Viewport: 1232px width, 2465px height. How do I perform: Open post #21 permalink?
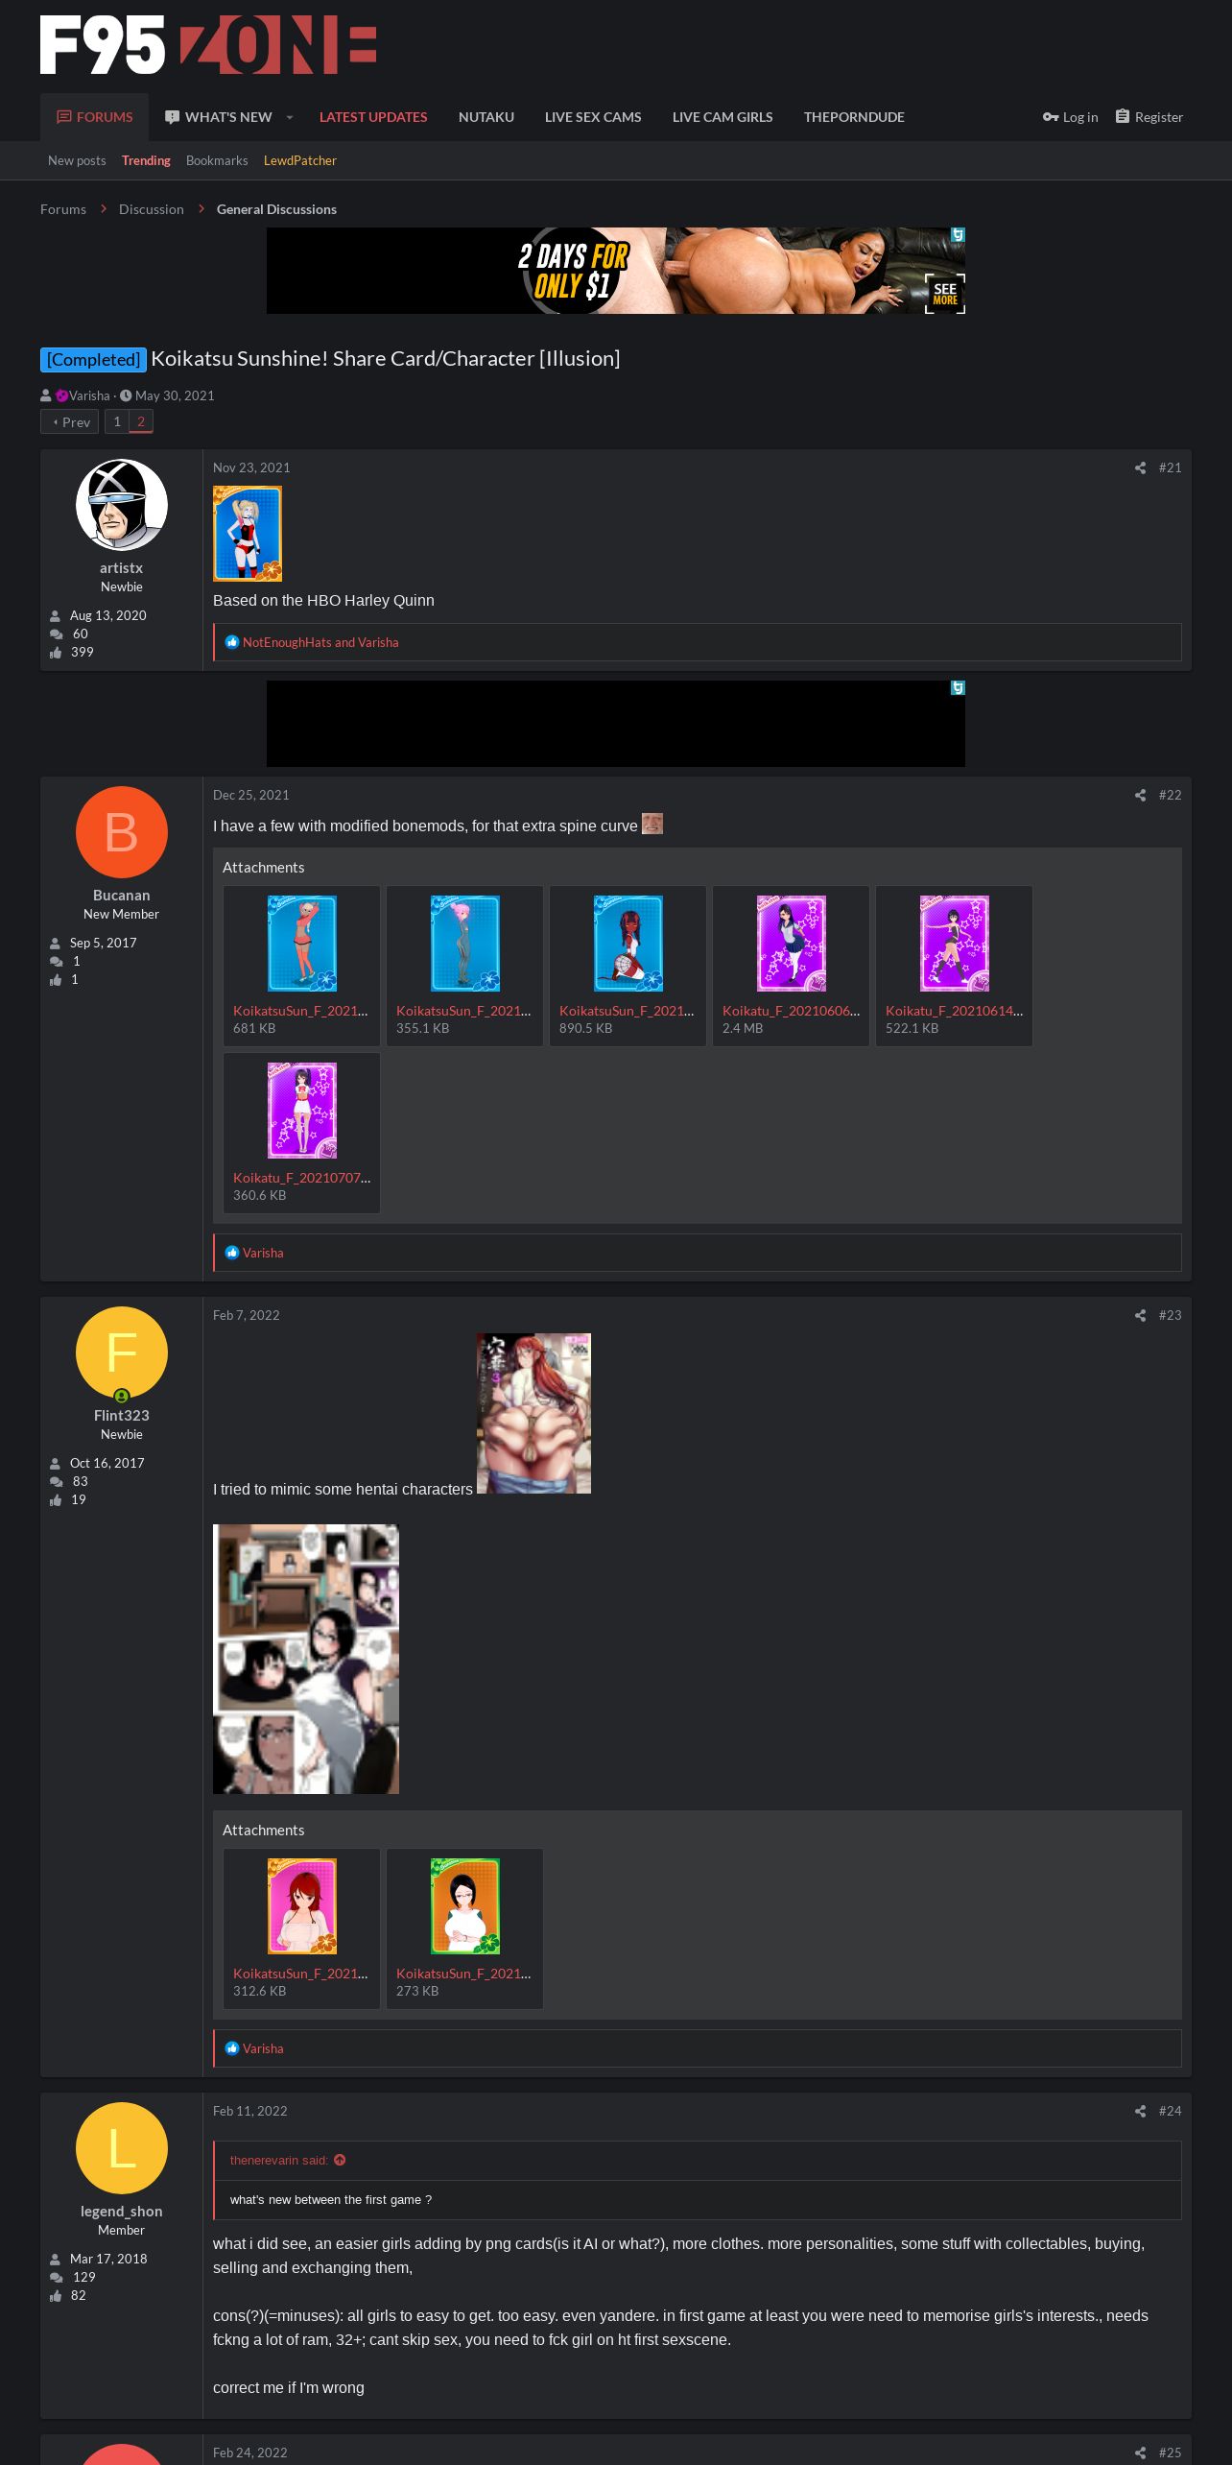click(1170, 467)
